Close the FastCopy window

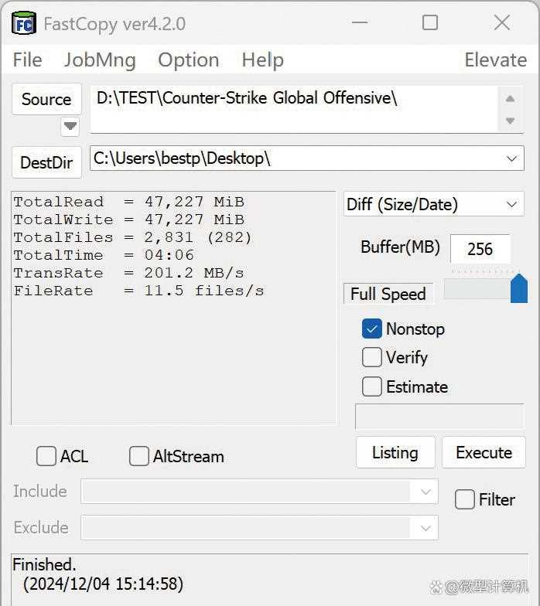click(501, 23)
